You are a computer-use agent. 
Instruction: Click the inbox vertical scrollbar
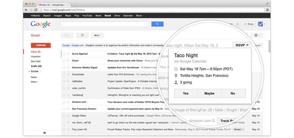pos(269,46)
